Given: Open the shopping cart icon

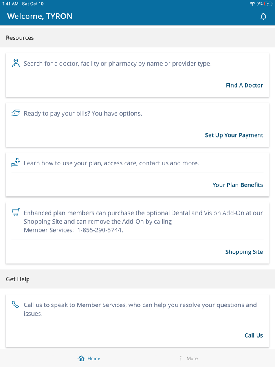Looking at the screenshot, I should pos(15,212).
